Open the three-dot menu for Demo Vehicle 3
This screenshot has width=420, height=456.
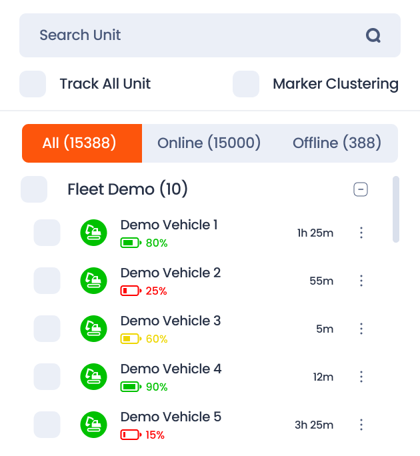(361, 329)
